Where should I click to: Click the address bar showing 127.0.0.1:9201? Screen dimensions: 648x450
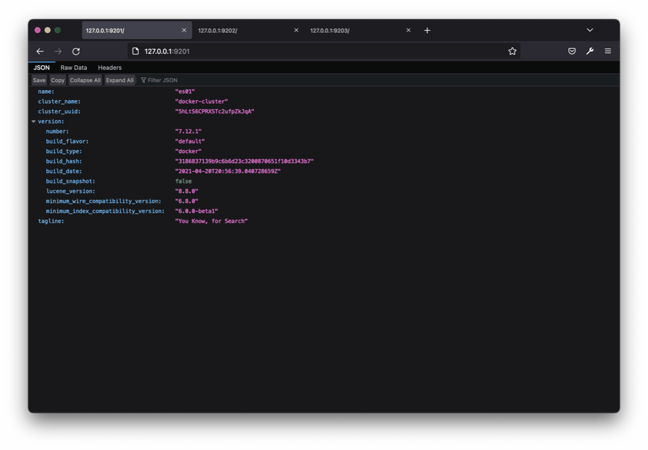click(317, 51)
